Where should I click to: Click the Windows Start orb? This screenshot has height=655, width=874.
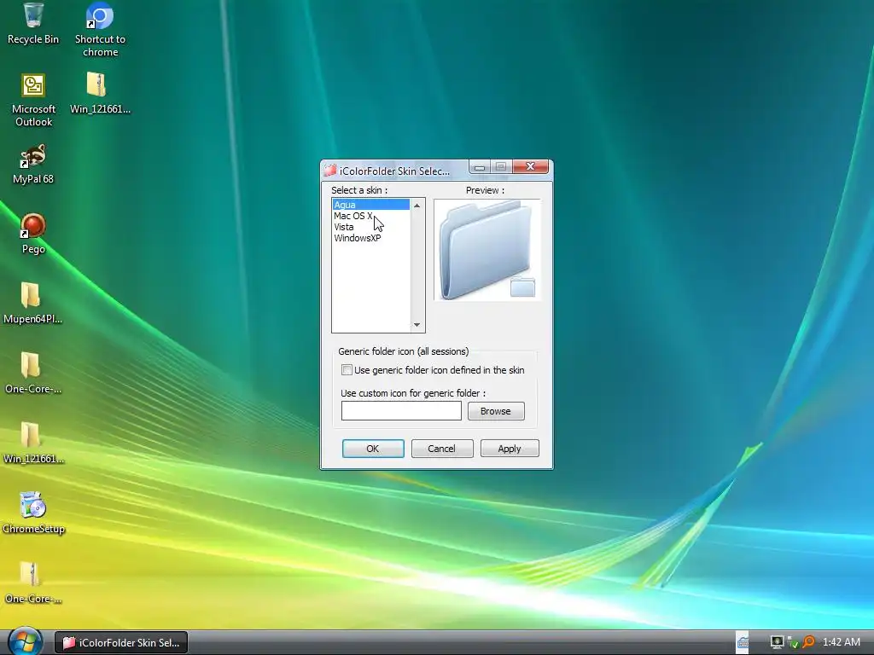pos(26,641)
